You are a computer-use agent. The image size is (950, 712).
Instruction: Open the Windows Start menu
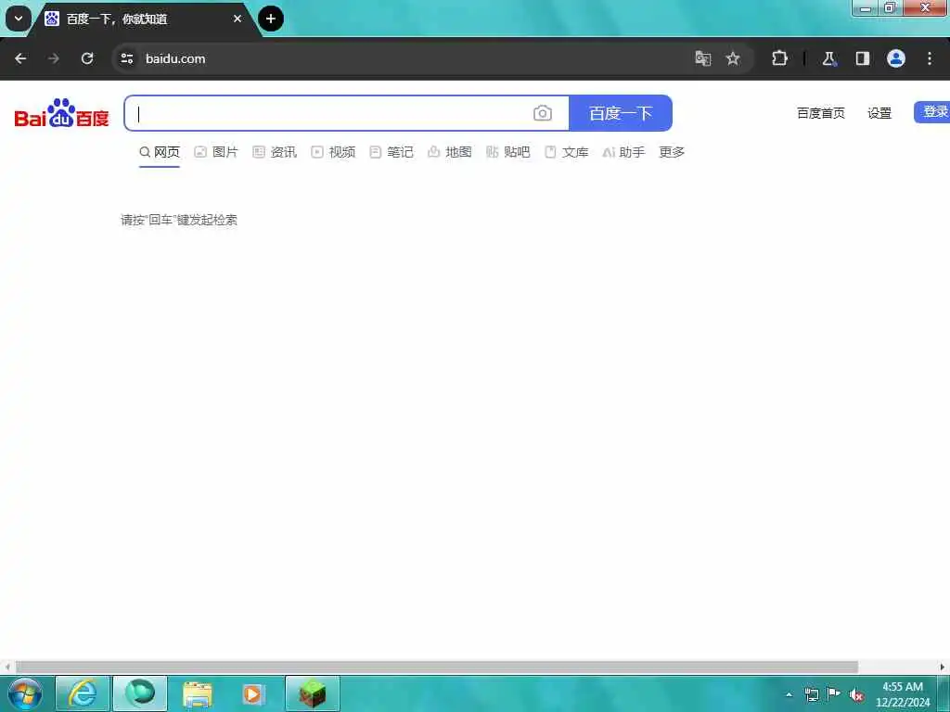point(25,693)
